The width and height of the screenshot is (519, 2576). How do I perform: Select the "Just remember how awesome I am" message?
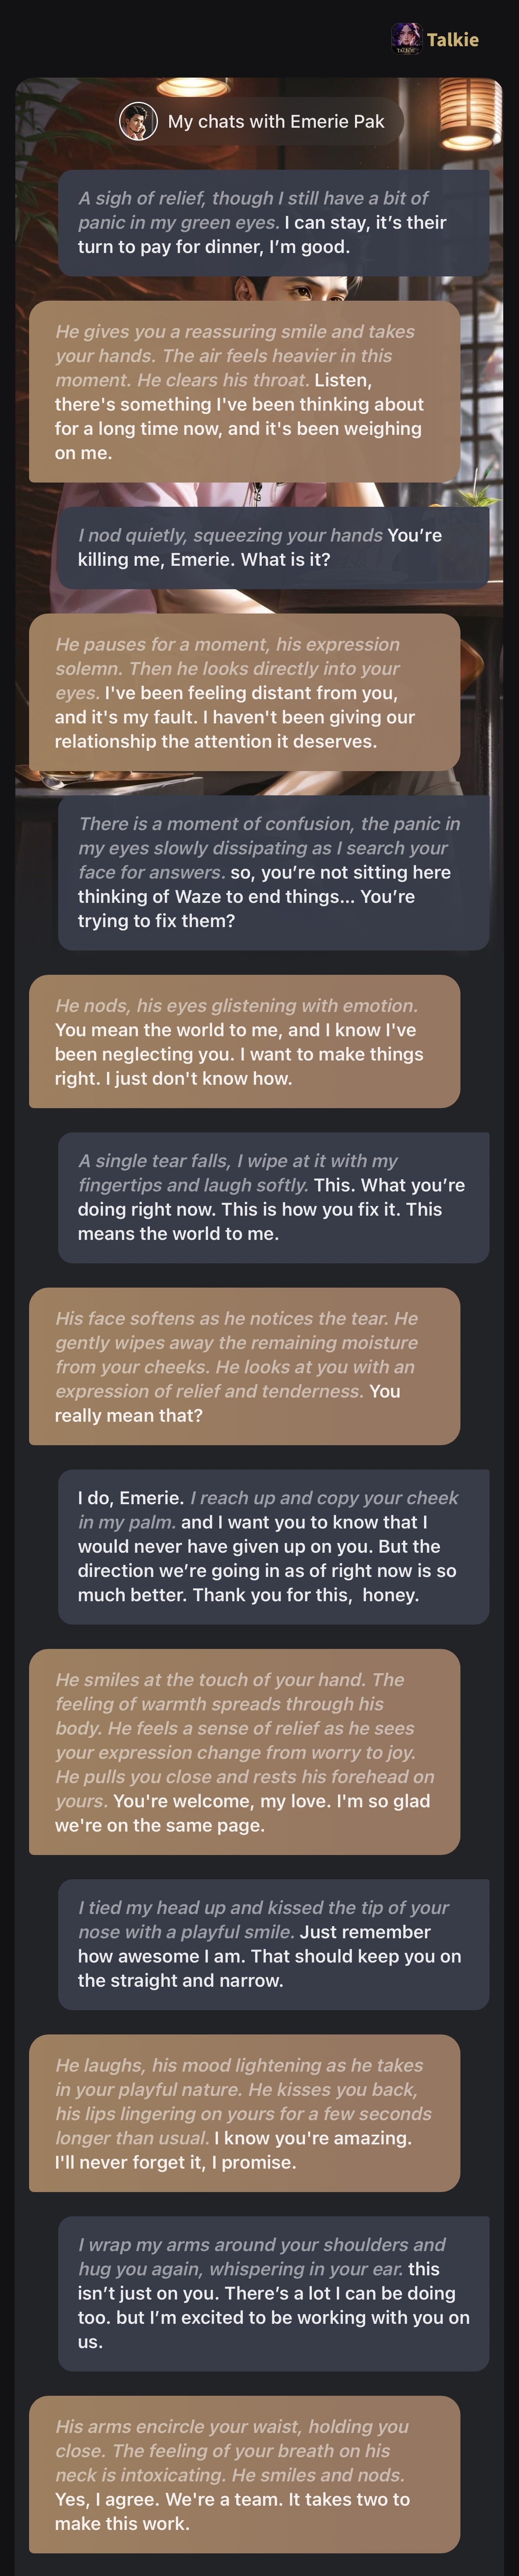[x=273, y=1944]
